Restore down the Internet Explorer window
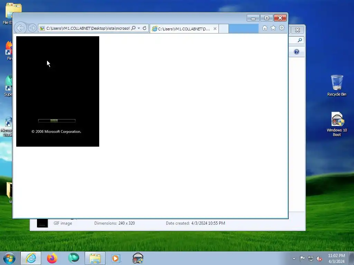 [267, 18]
